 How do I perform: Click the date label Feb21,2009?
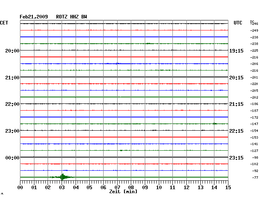pos(34,17)
